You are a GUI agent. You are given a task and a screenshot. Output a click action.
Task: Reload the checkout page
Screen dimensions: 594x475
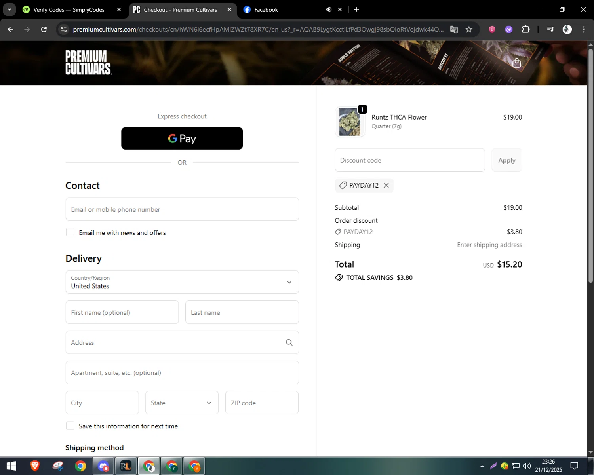(44, 29)
